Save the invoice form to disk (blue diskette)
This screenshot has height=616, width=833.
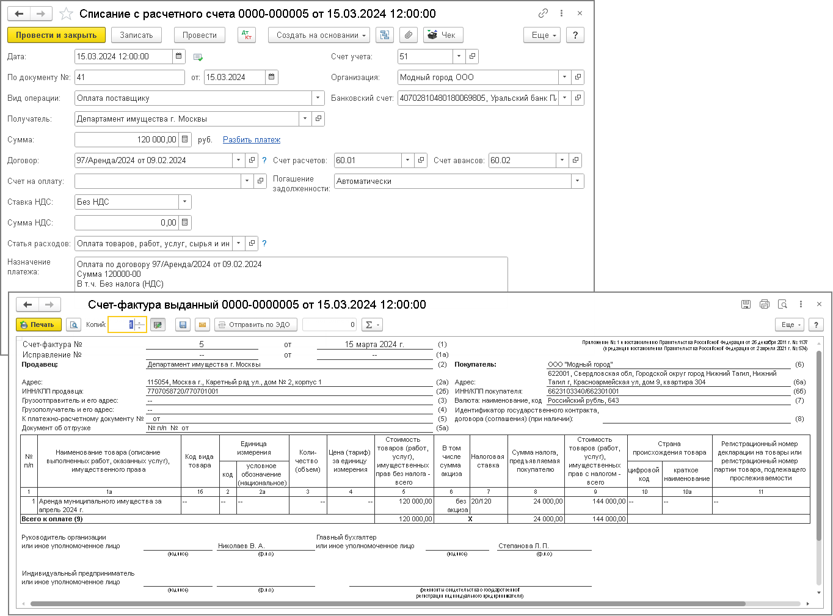tap(183, 325)
